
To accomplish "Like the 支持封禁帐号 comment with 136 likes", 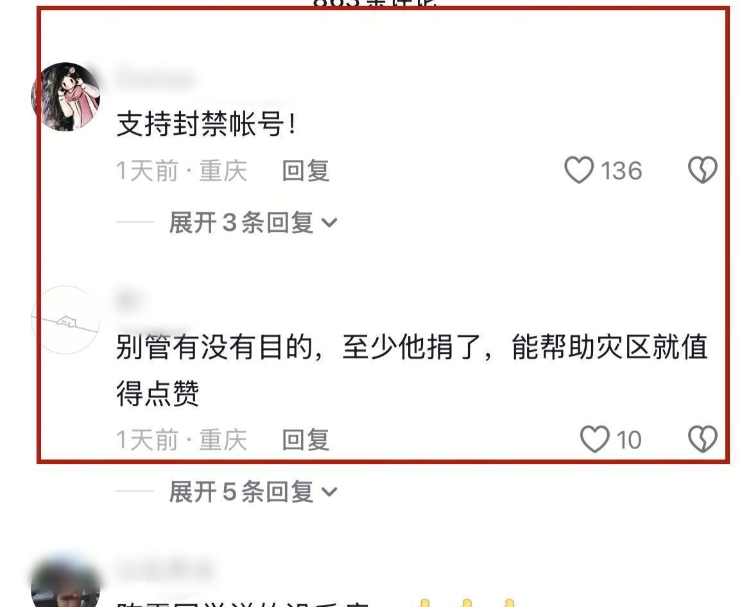I will (578, 170).
